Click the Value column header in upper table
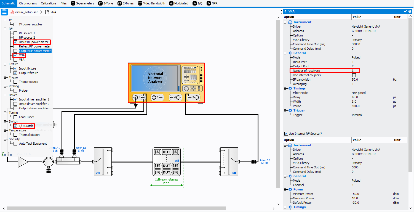Viewport: 414px width, 212px height. pos(372,17)
